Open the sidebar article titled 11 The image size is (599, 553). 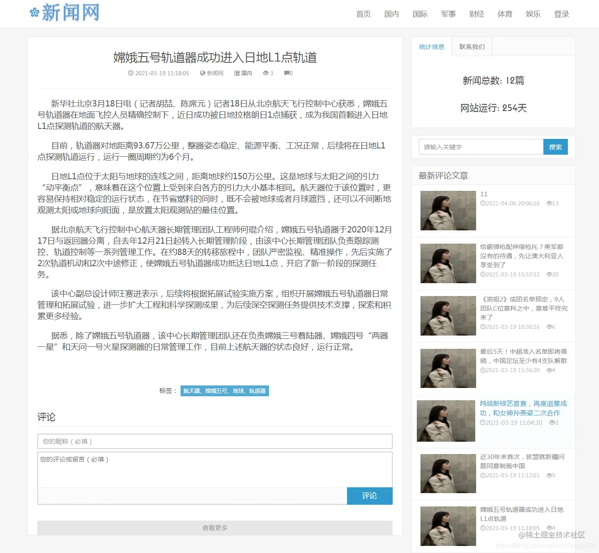pyautogui.click(x=484, y=194)
